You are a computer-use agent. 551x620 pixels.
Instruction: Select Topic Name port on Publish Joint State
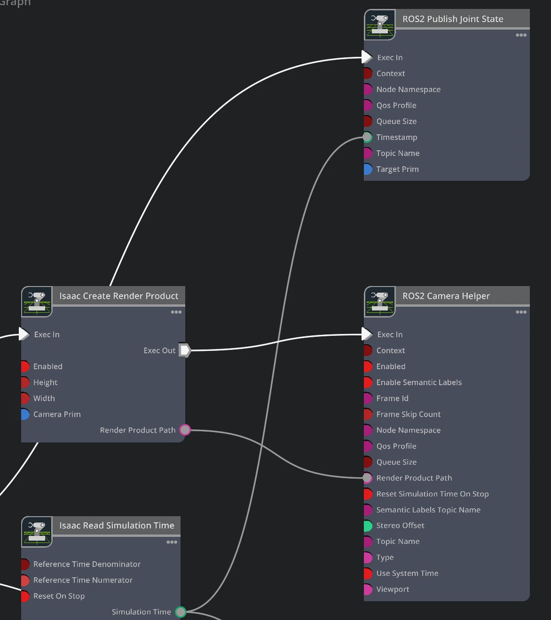click(368, 153)
